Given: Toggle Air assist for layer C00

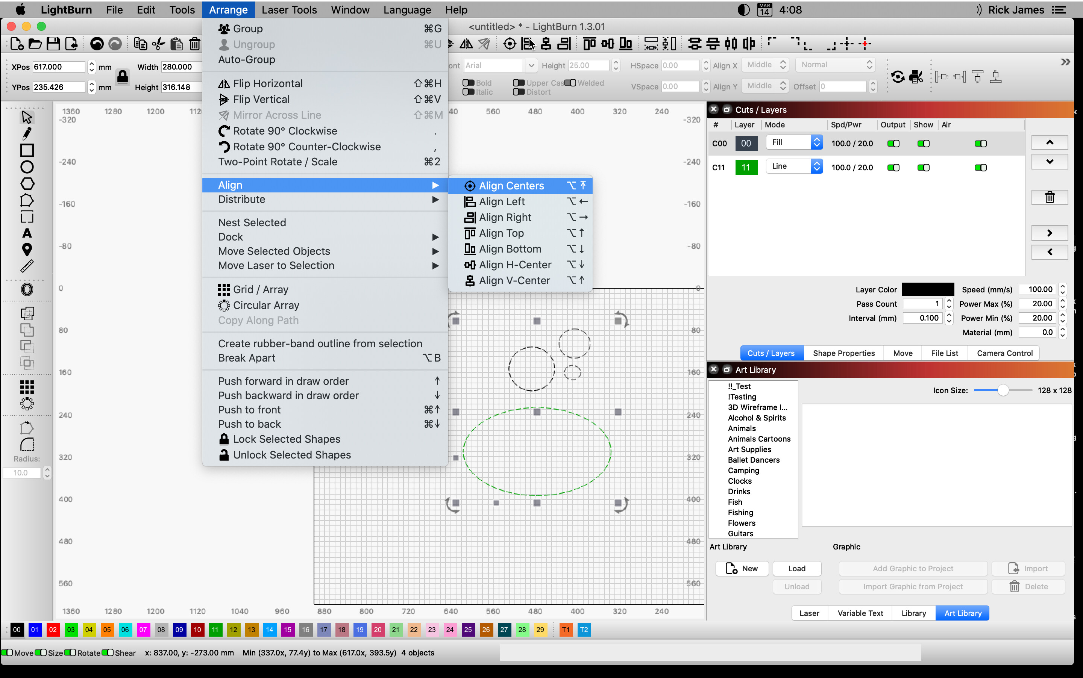Looking at the screenshot, I should tap(981, 144).
